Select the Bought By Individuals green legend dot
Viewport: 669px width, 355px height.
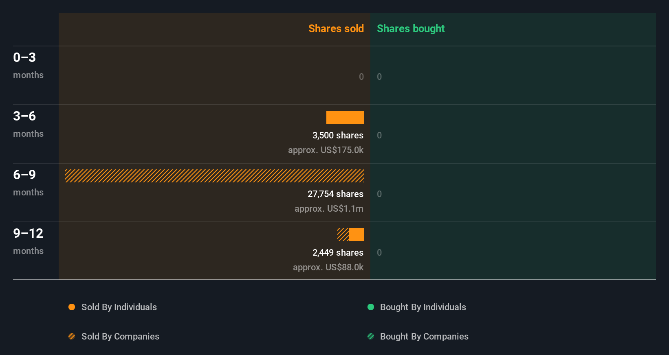pos(371,307)
